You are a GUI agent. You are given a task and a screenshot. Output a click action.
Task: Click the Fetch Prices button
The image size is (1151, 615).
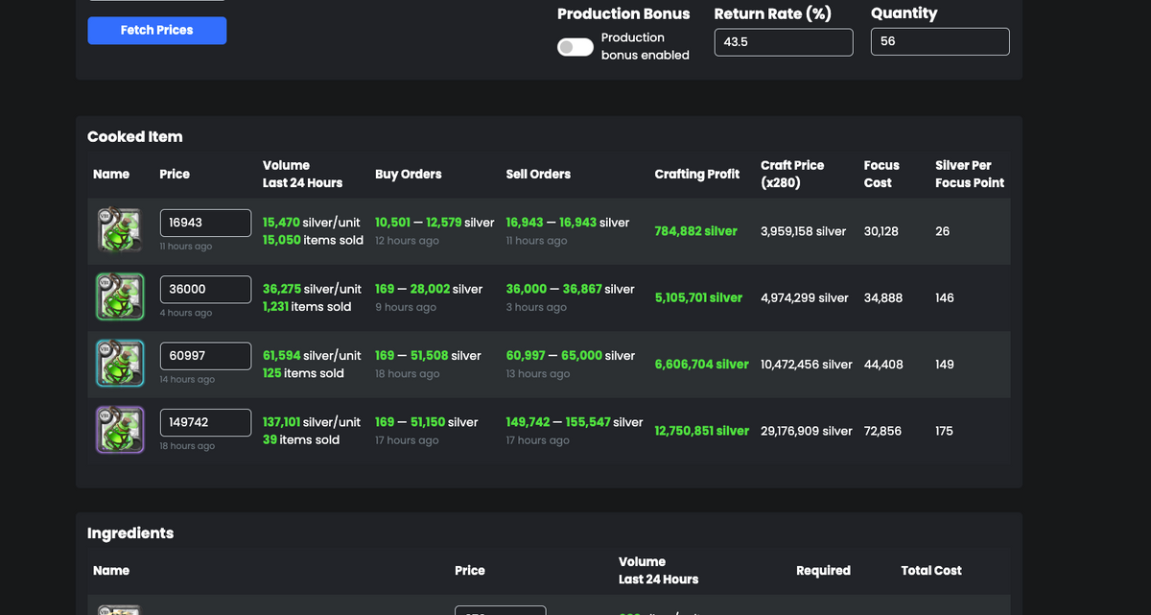click(x=156, y=31)
